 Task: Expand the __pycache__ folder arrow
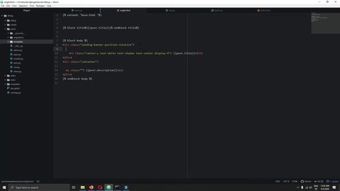click(8, 33)
